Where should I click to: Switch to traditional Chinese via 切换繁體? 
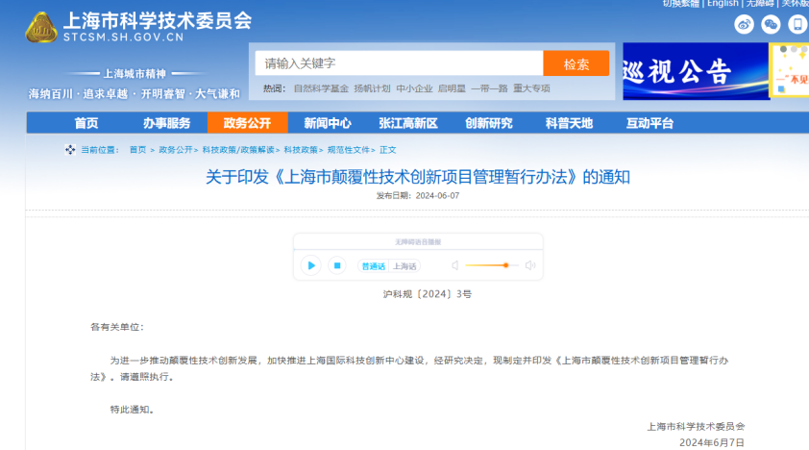tap(680, 4)
